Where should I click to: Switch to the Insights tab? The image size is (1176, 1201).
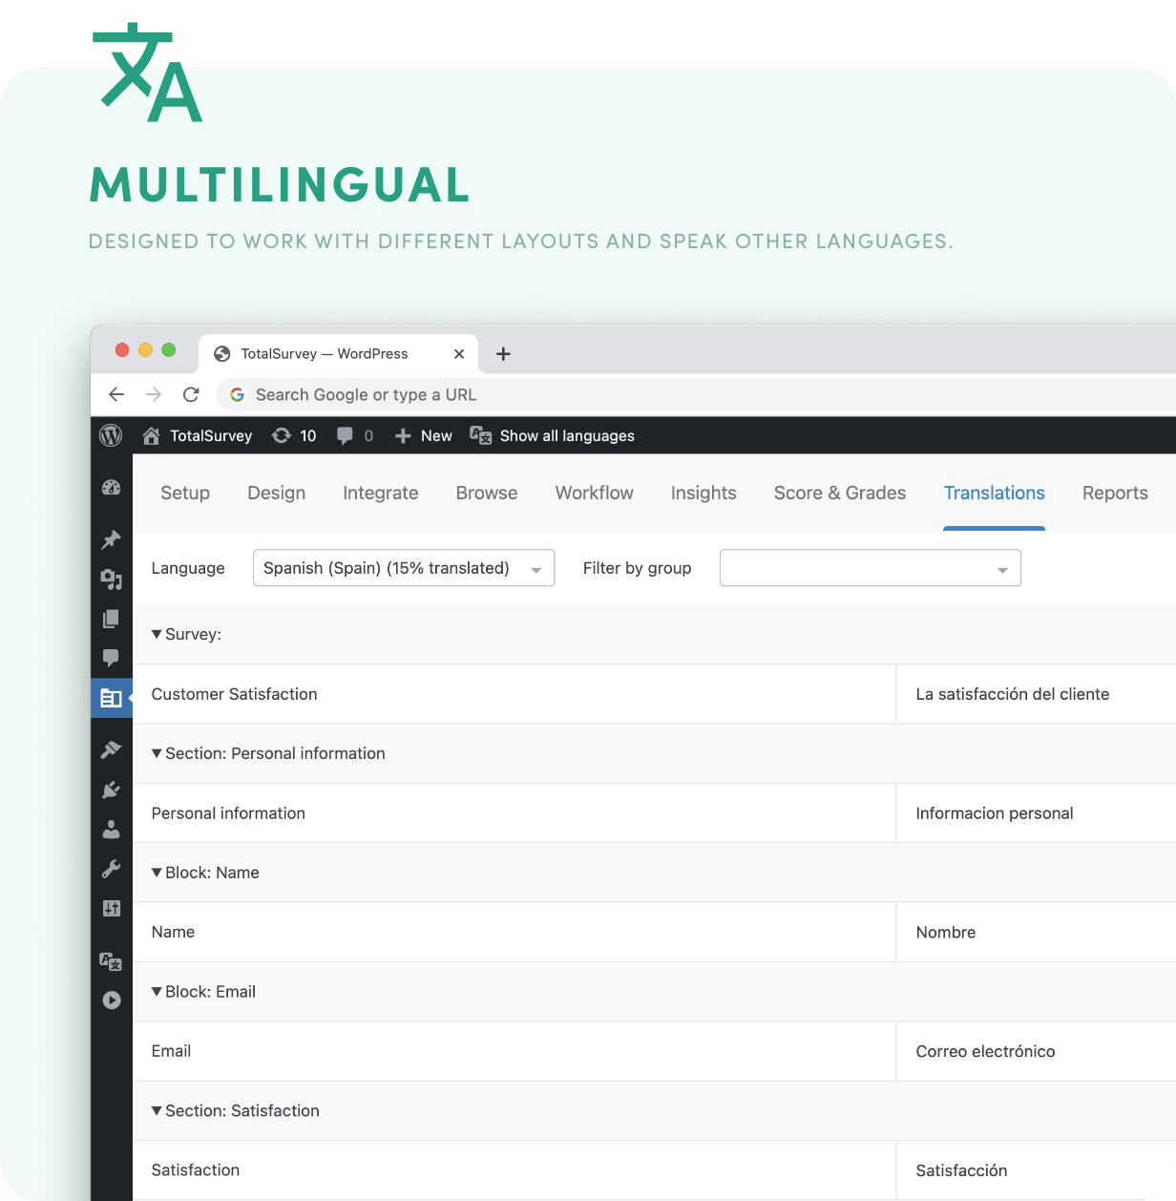point(703,493)
